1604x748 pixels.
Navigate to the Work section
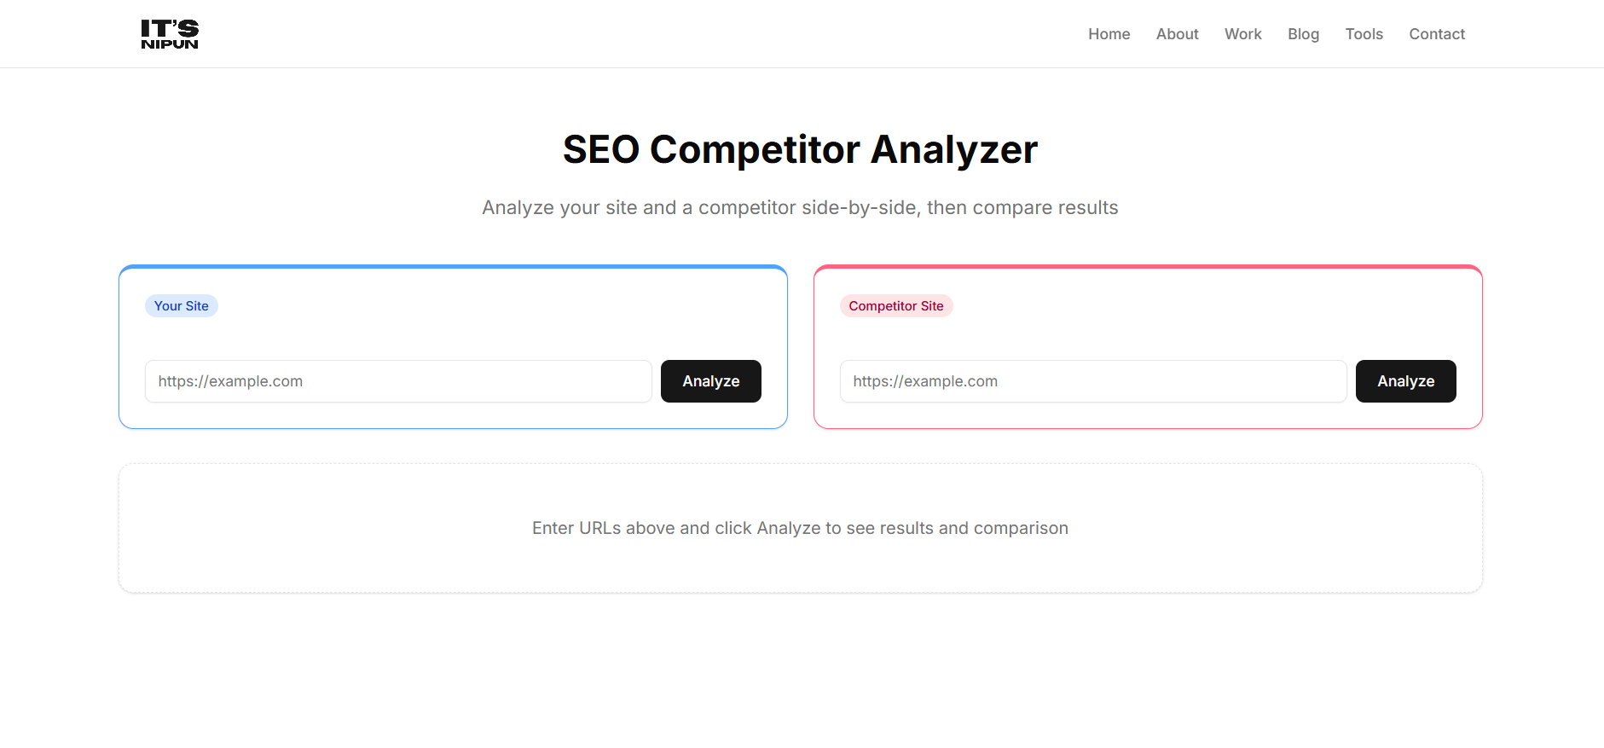(x=1242, y=33)
